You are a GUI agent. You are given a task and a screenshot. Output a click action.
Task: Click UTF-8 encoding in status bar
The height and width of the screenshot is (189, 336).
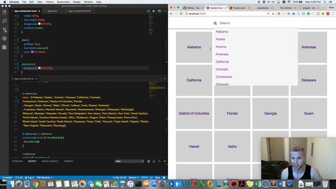tap(144, 177)
